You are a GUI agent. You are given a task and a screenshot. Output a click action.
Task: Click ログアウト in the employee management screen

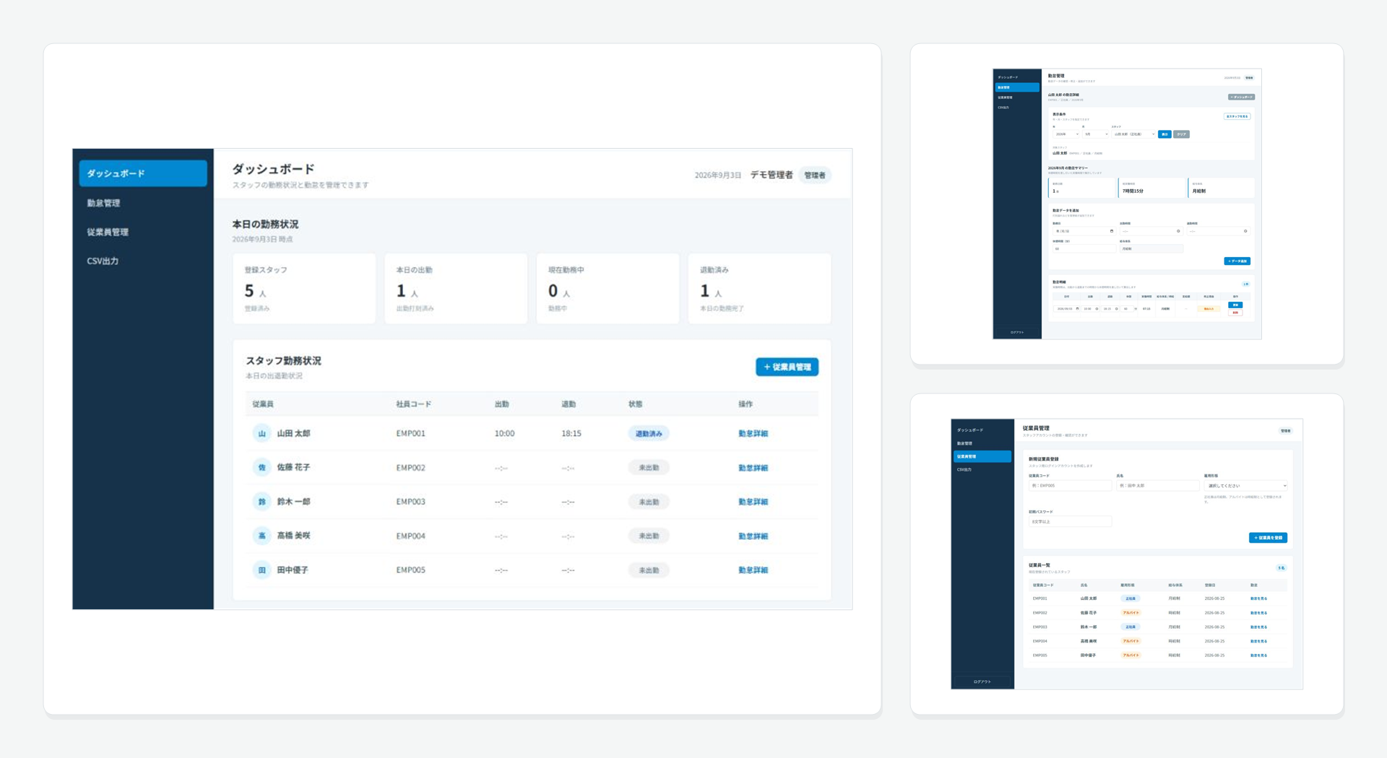(982, 681)
